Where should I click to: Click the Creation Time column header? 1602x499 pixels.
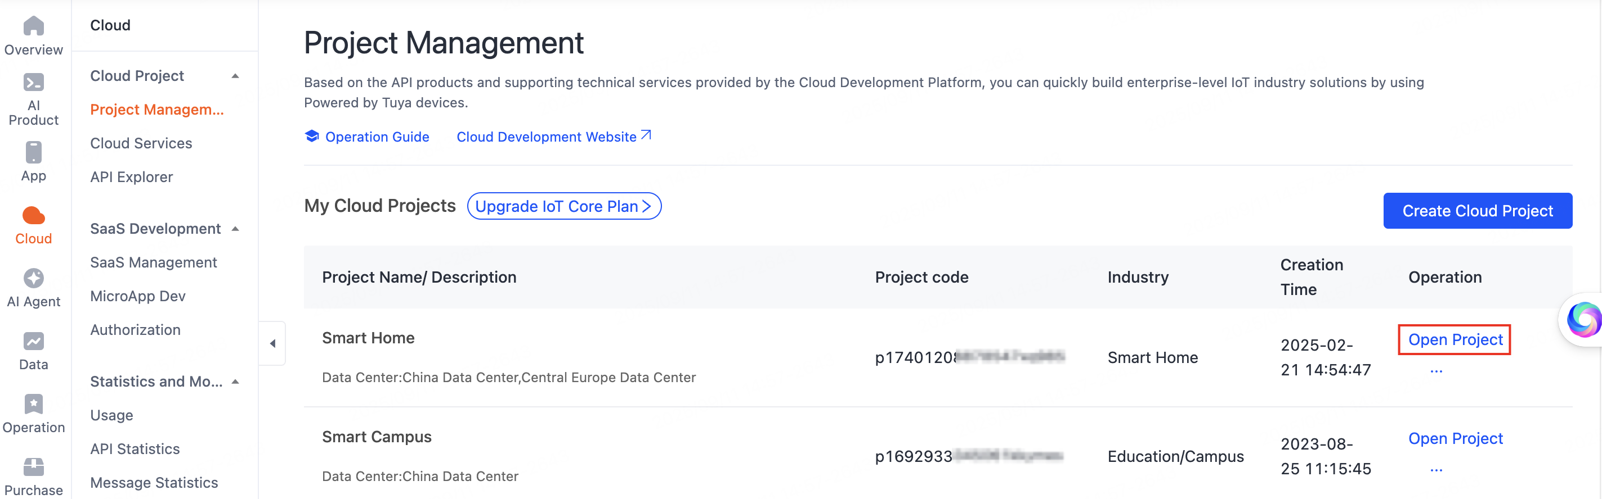click(x=1312, y=277)
